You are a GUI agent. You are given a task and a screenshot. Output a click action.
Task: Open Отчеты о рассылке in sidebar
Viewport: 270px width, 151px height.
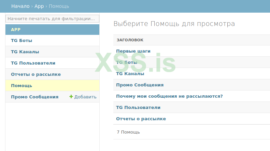(36, 74)
